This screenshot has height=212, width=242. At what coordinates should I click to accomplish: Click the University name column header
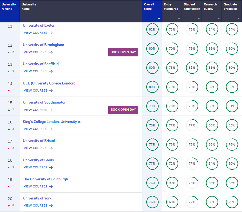pos(81,11)
